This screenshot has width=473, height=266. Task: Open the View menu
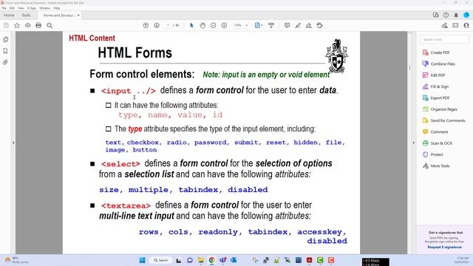click(x=21, y=8)
